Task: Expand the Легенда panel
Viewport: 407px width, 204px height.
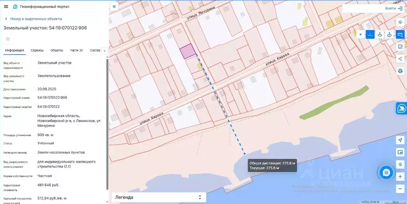Action: click(x=158, y=197)
